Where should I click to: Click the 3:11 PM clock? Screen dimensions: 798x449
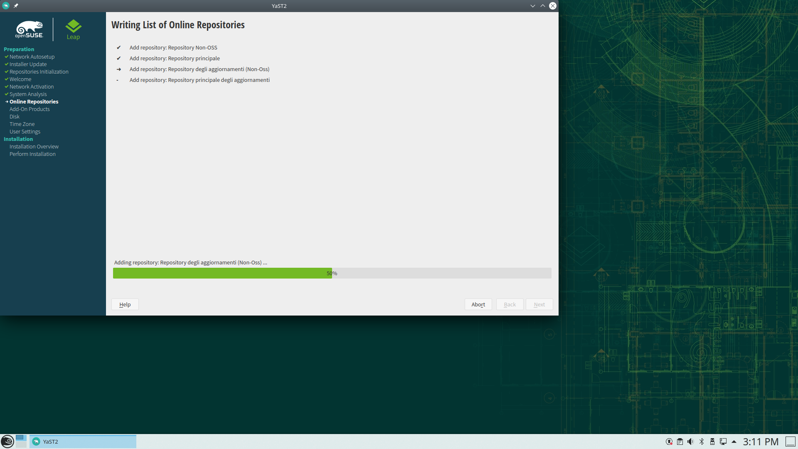click(761, 442)
